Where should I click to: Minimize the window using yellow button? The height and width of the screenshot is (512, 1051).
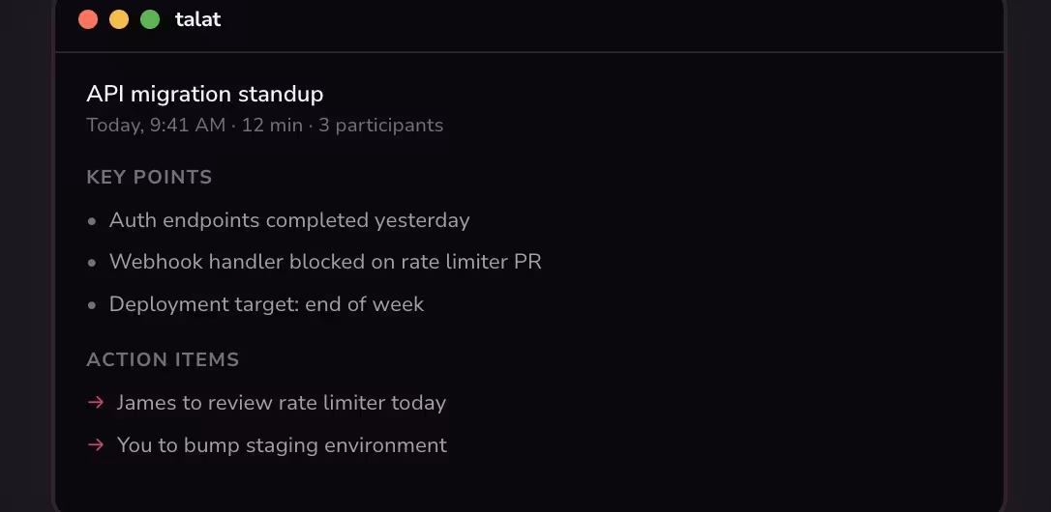point(119,19)
